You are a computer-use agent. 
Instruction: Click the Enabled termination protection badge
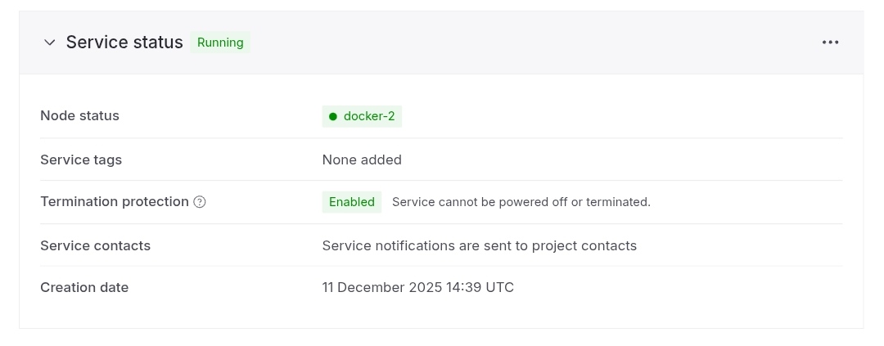coord(352,202)
